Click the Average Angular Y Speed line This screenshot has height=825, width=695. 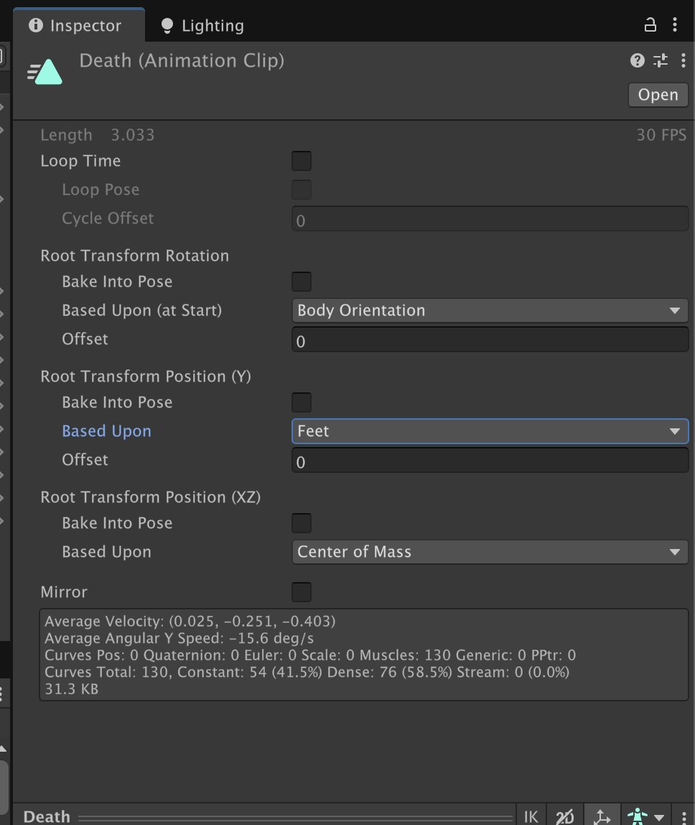click(179, 638)
